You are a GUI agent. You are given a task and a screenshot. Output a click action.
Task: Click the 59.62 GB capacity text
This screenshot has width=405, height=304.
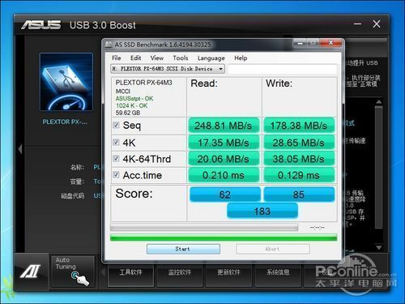click(x=128, y=113)
